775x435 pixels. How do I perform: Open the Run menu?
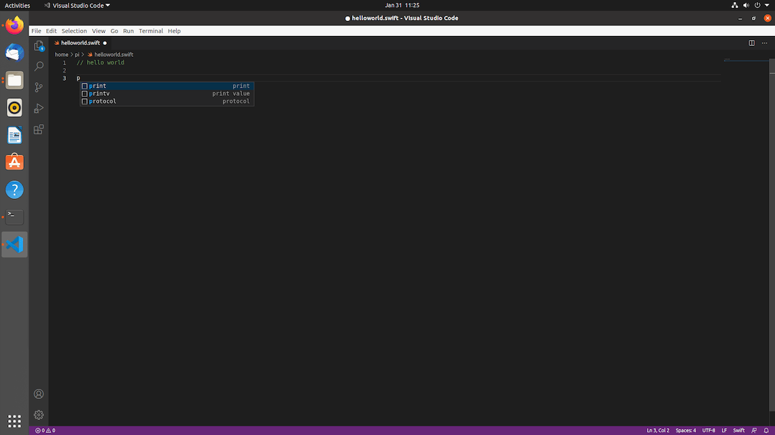pos(128,31)
